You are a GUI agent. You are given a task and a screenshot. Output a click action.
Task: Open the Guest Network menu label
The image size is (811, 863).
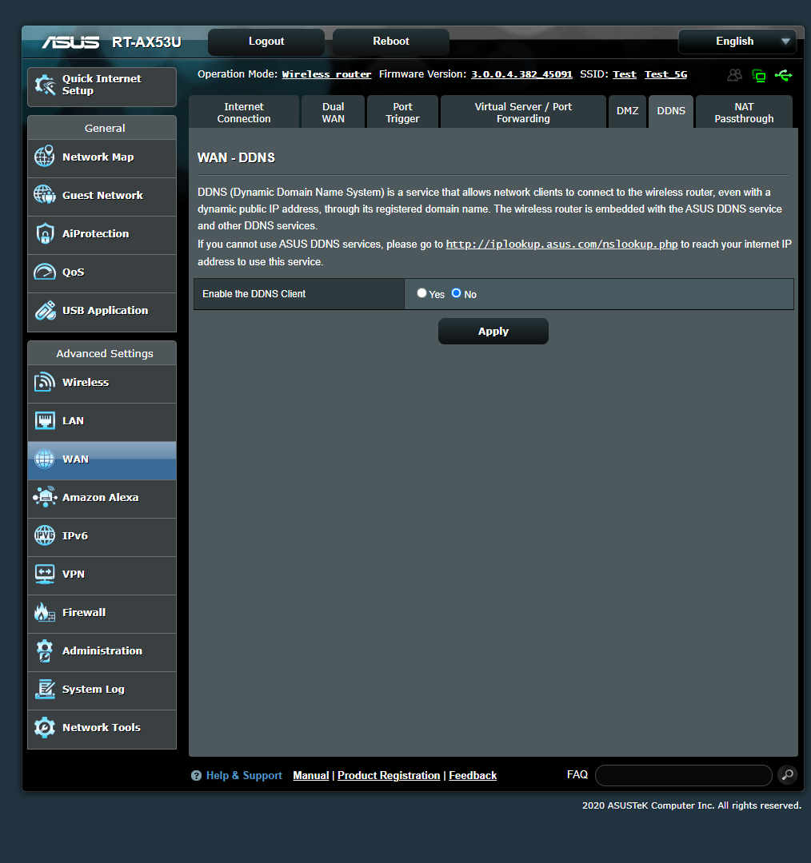click(102, 196)
